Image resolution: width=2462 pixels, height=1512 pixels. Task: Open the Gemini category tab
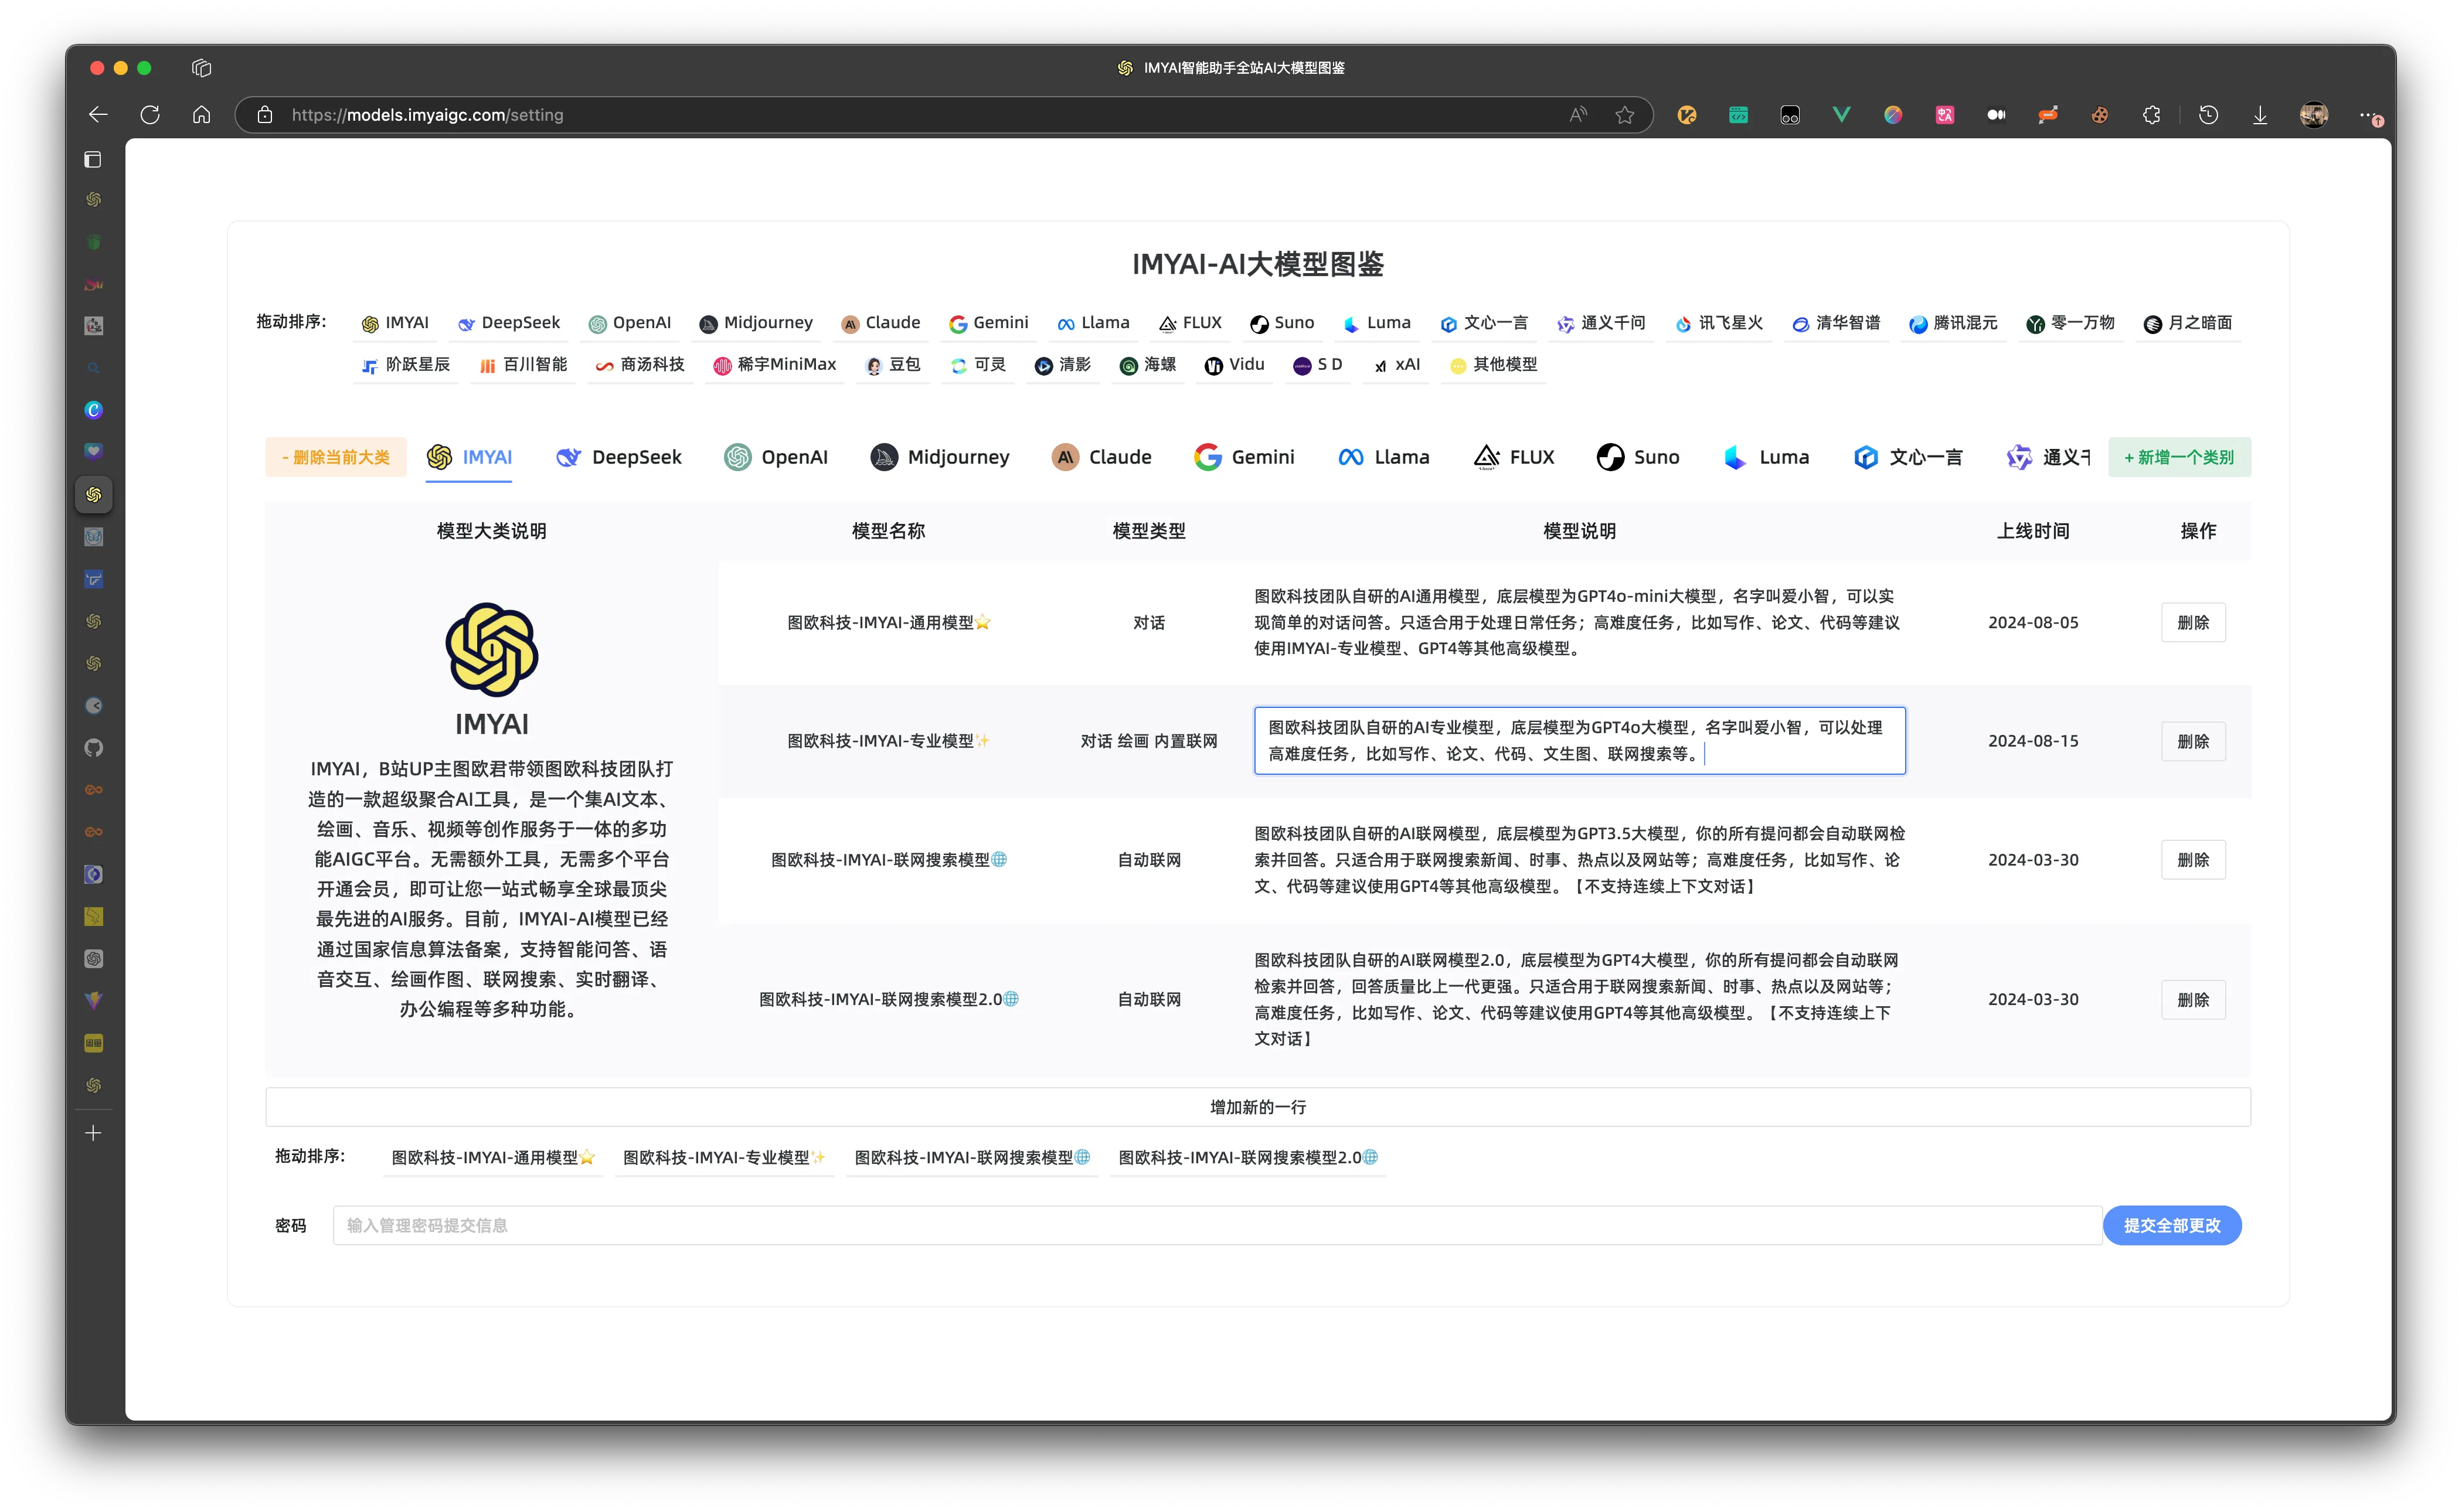(1244, 457)
